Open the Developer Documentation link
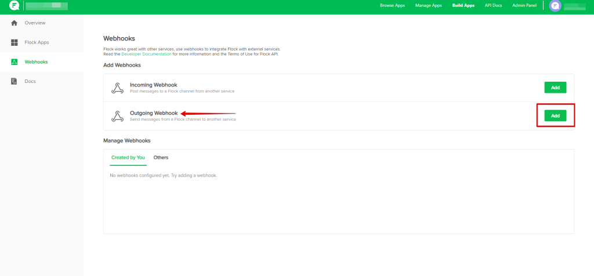This screenshot has width=594, height=276. pos(146,54)
